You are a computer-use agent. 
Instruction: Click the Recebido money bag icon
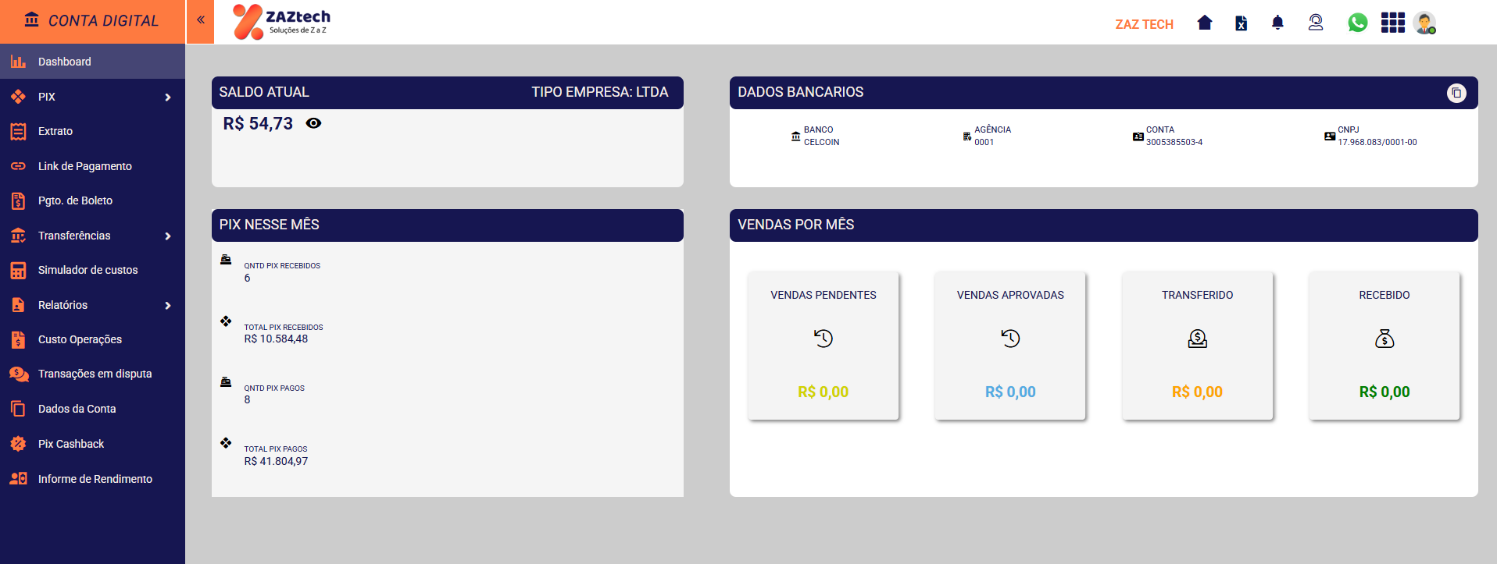(1384, 339)
